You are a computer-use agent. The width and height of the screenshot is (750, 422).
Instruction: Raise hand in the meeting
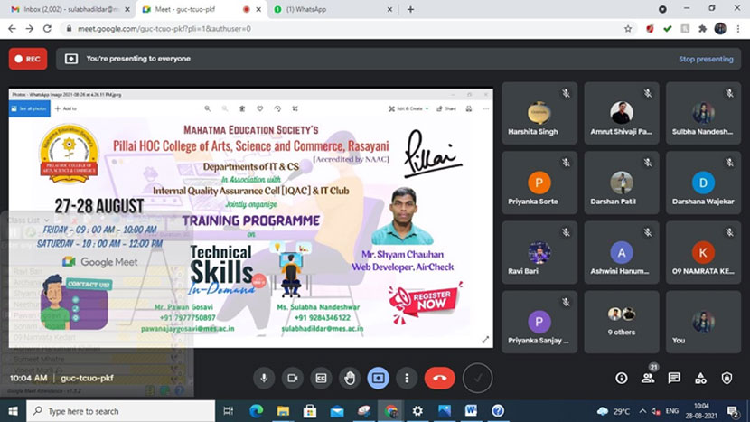click(350, 379)
